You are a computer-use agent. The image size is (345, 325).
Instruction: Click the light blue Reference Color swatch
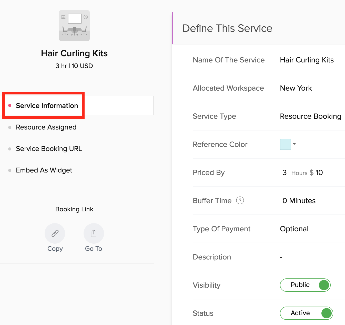point(286,144)
